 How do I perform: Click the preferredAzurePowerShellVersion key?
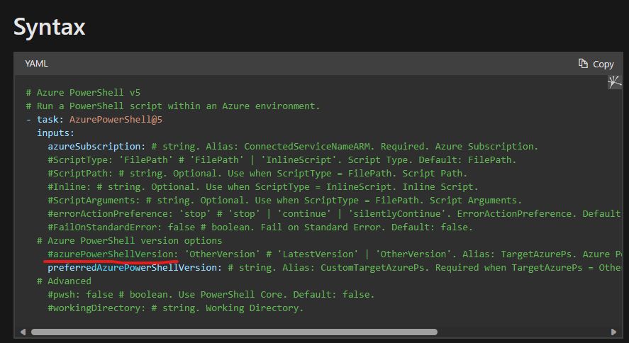[x=135, y=268]
